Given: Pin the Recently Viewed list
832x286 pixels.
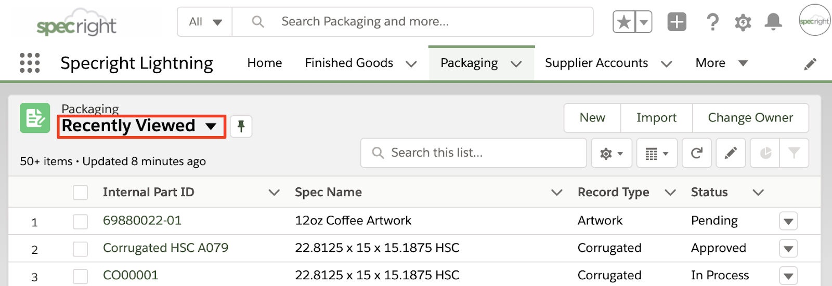Looking at the screenshot, I should tap(241, 126).
